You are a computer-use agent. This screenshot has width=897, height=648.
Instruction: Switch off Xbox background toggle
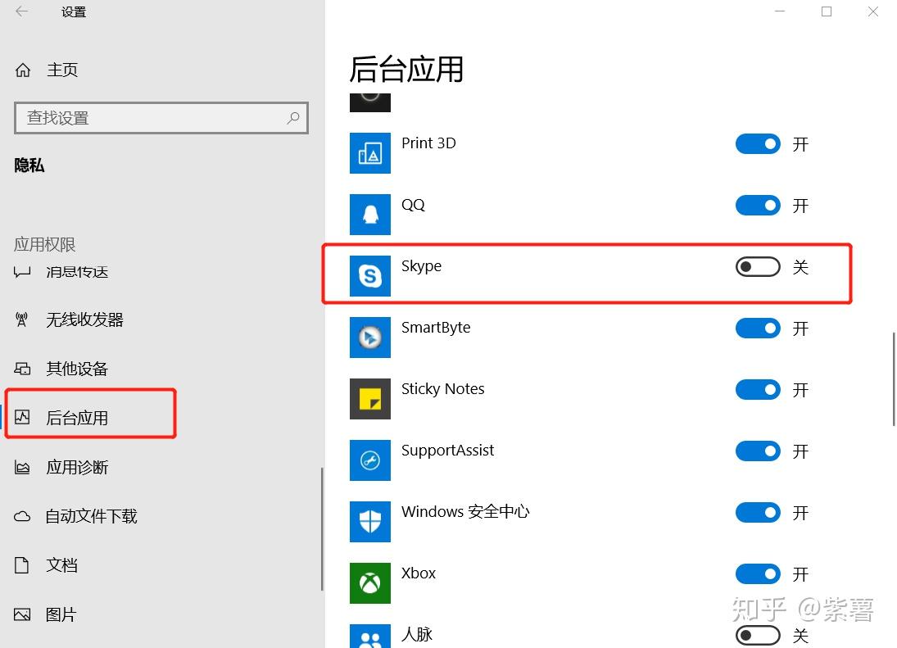tap(758, 574)
